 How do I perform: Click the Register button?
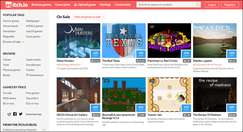point(230,5)
